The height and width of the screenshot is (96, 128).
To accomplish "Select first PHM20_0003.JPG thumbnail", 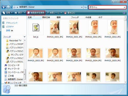I will [x=36, y=53].
